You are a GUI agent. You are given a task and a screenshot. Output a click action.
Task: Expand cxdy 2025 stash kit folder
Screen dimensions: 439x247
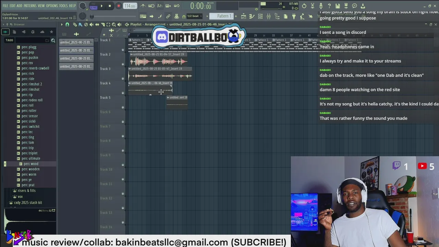[28, 203]
